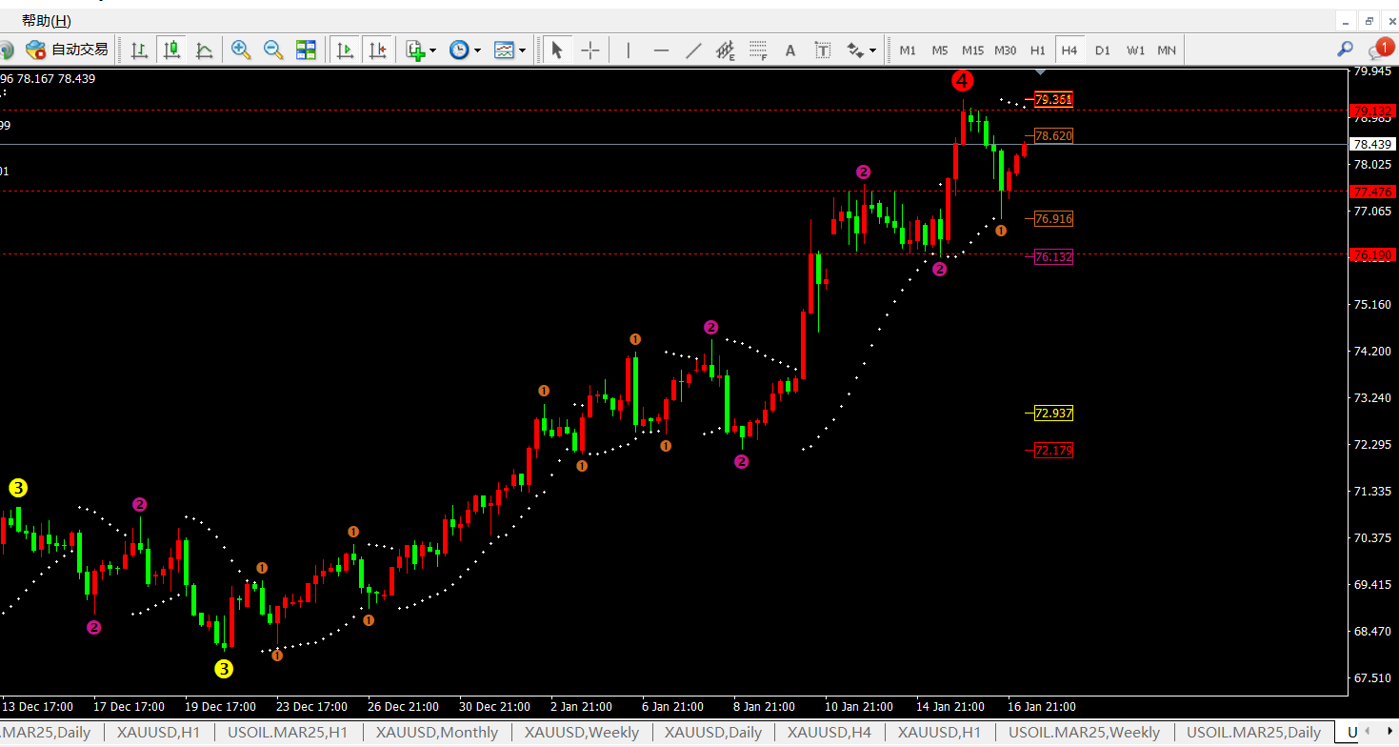Screen dimensions: 1399x747
Task: Toggle chart auto scroll
Action: pos(345,50)
